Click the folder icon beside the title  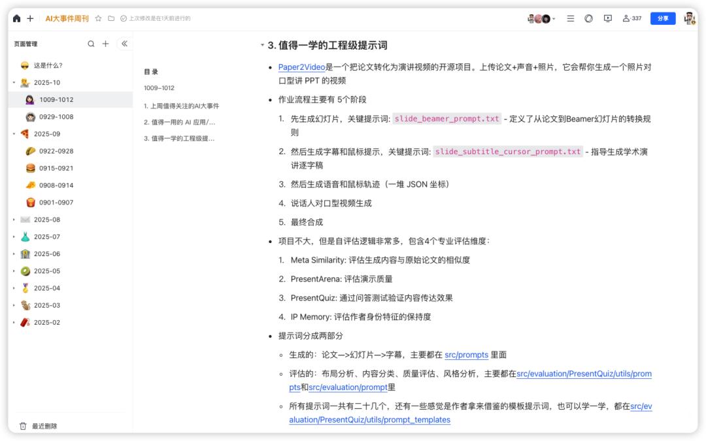coord(111,18)
